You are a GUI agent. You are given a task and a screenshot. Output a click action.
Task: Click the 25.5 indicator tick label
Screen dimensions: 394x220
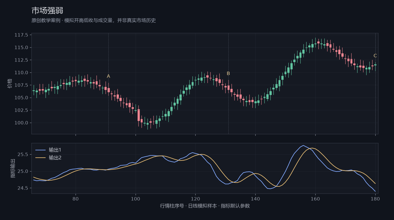pos(23,155)
